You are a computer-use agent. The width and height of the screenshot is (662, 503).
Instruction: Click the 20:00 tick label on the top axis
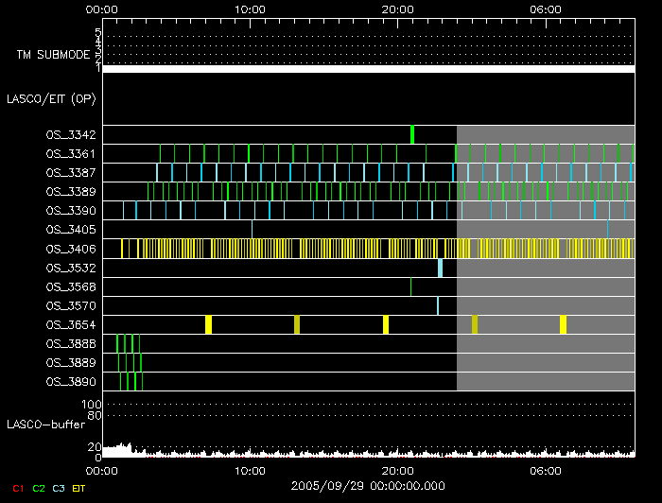point(397,9)
